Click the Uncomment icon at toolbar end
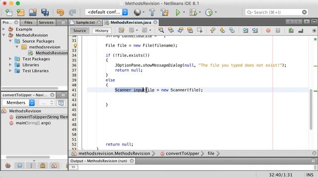 (x=301, y=31)
